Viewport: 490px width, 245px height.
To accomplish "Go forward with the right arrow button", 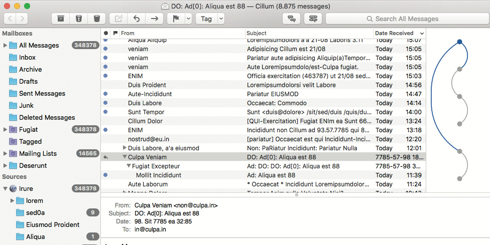I will [22, 19].
